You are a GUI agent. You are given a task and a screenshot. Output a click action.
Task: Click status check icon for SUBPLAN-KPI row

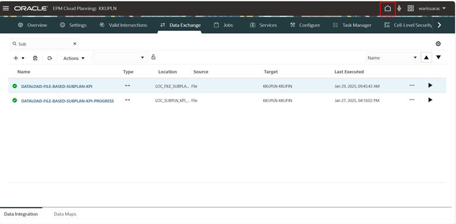[15, 86]
